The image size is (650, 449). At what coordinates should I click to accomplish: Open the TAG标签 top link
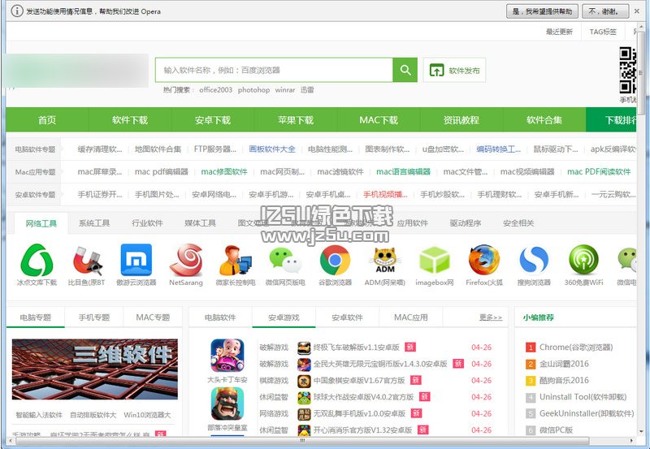pyautogui.click(x=603, y=32)
